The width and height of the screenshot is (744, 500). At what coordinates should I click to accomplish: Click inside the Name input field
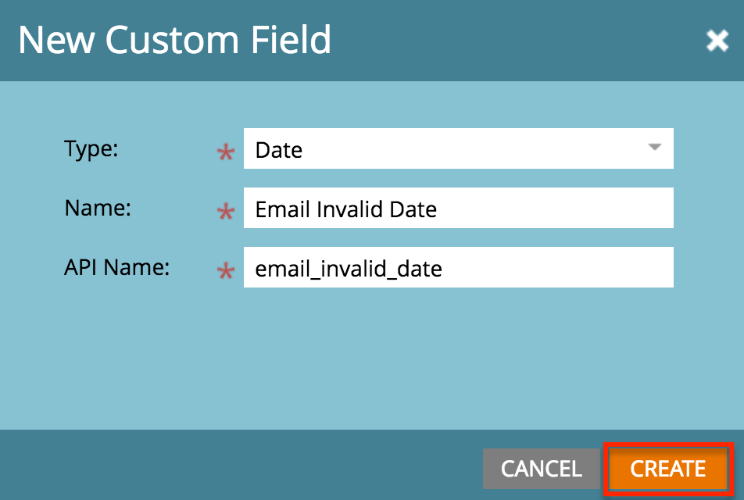pos(459,208)
